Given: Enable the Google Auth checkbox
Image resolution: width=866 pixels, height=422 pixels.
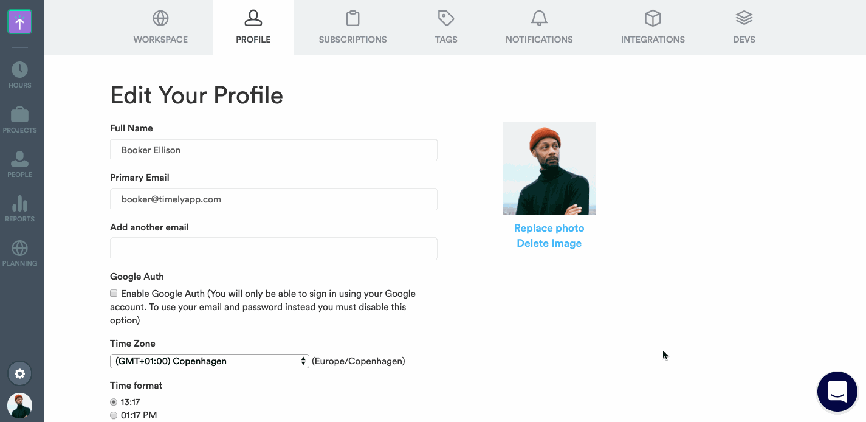Looking at the screenshot, I should pos(114,293).
